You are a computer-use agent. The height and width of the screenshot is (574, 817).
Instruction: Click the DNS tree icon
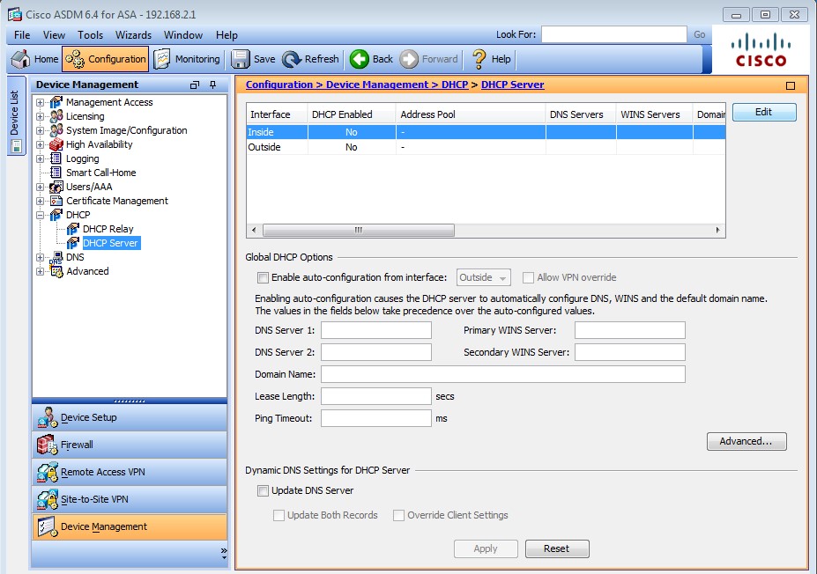pos(56,257)
